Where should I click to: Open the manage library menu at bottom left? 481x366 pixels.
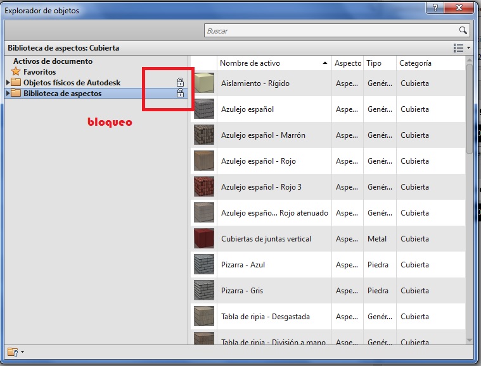click(x=15, y=352)
